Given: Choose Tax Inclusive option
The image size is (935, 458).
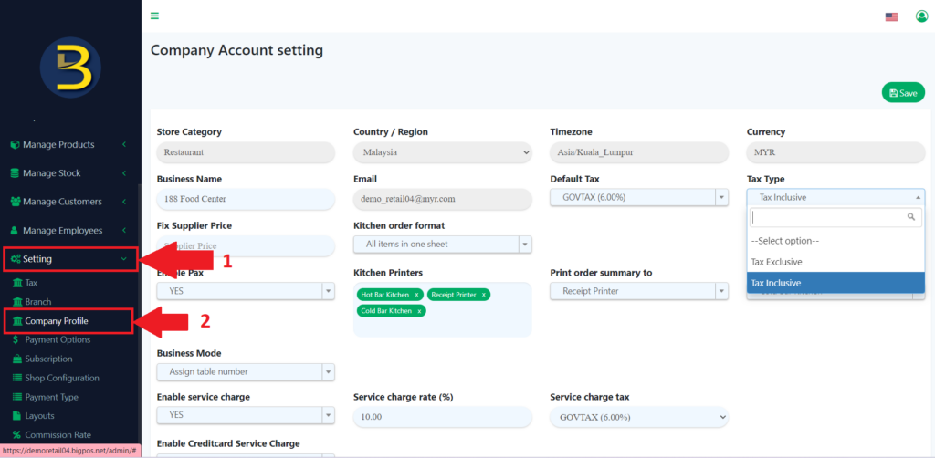Looking at the screenshot, I should pos(776,284).
